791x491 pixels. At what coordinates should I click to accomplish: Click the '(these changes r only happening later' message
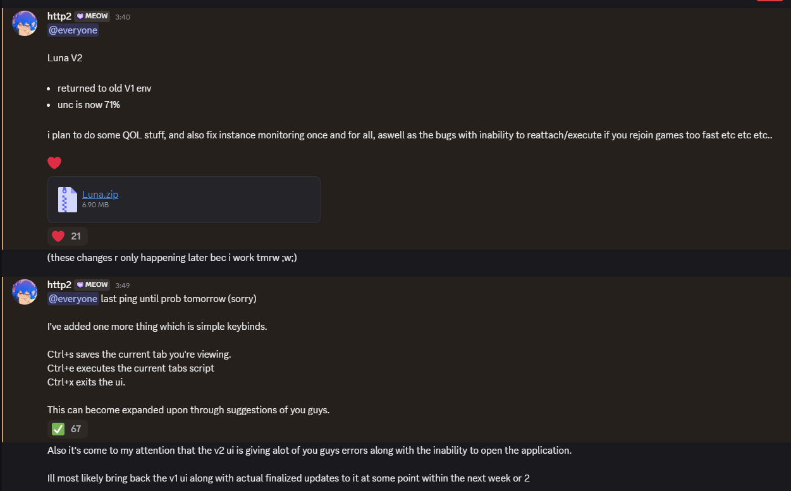tap(172, 258)
